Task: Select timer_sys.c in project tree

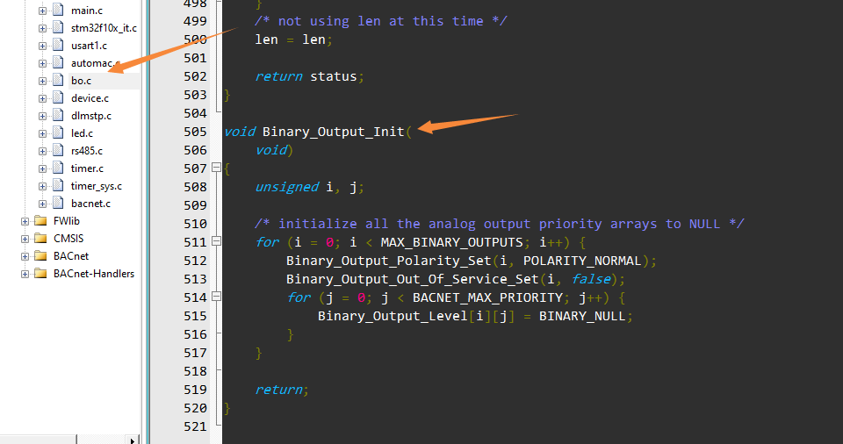Action: tap(97, 186)
